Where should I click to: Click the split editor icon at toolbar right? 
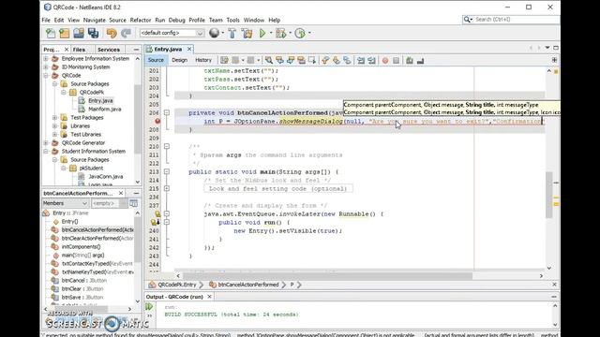(554, 60)
